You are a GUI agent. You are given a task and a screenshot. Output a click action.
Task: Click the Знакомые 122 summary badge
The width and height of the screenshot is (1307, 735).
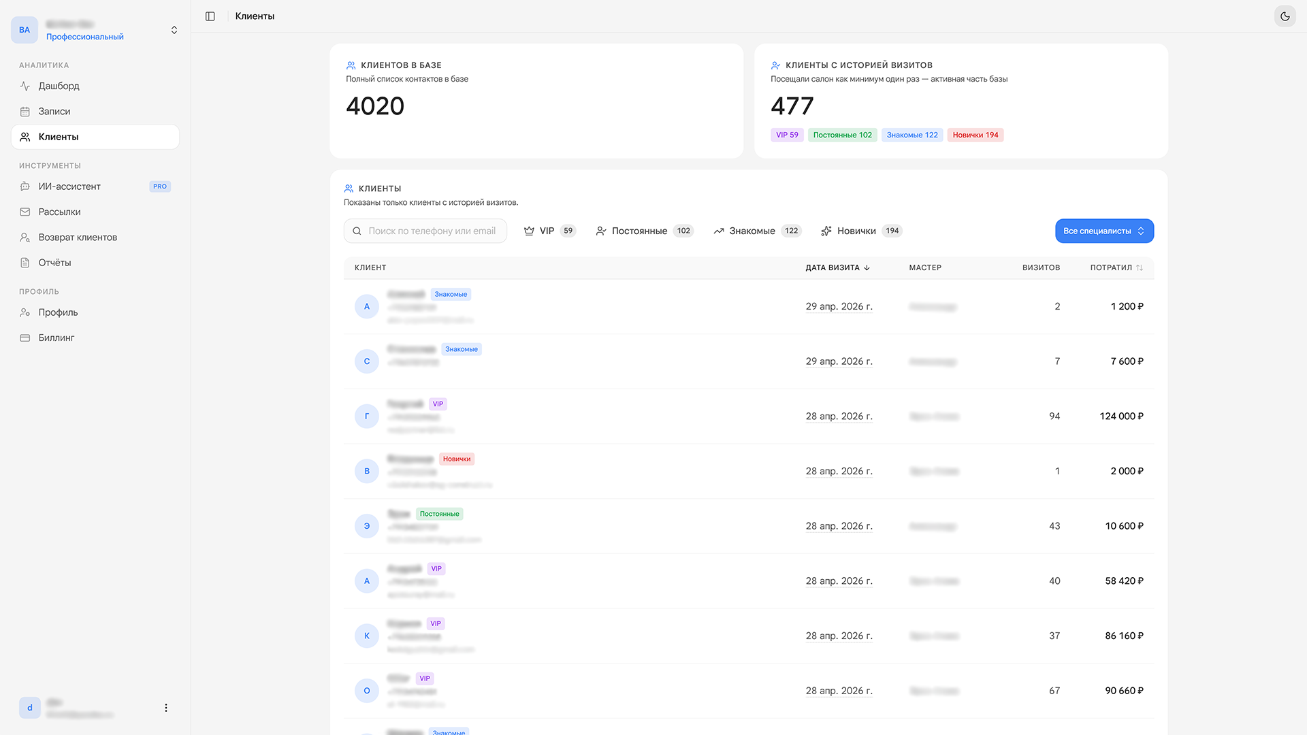[912, 135]
